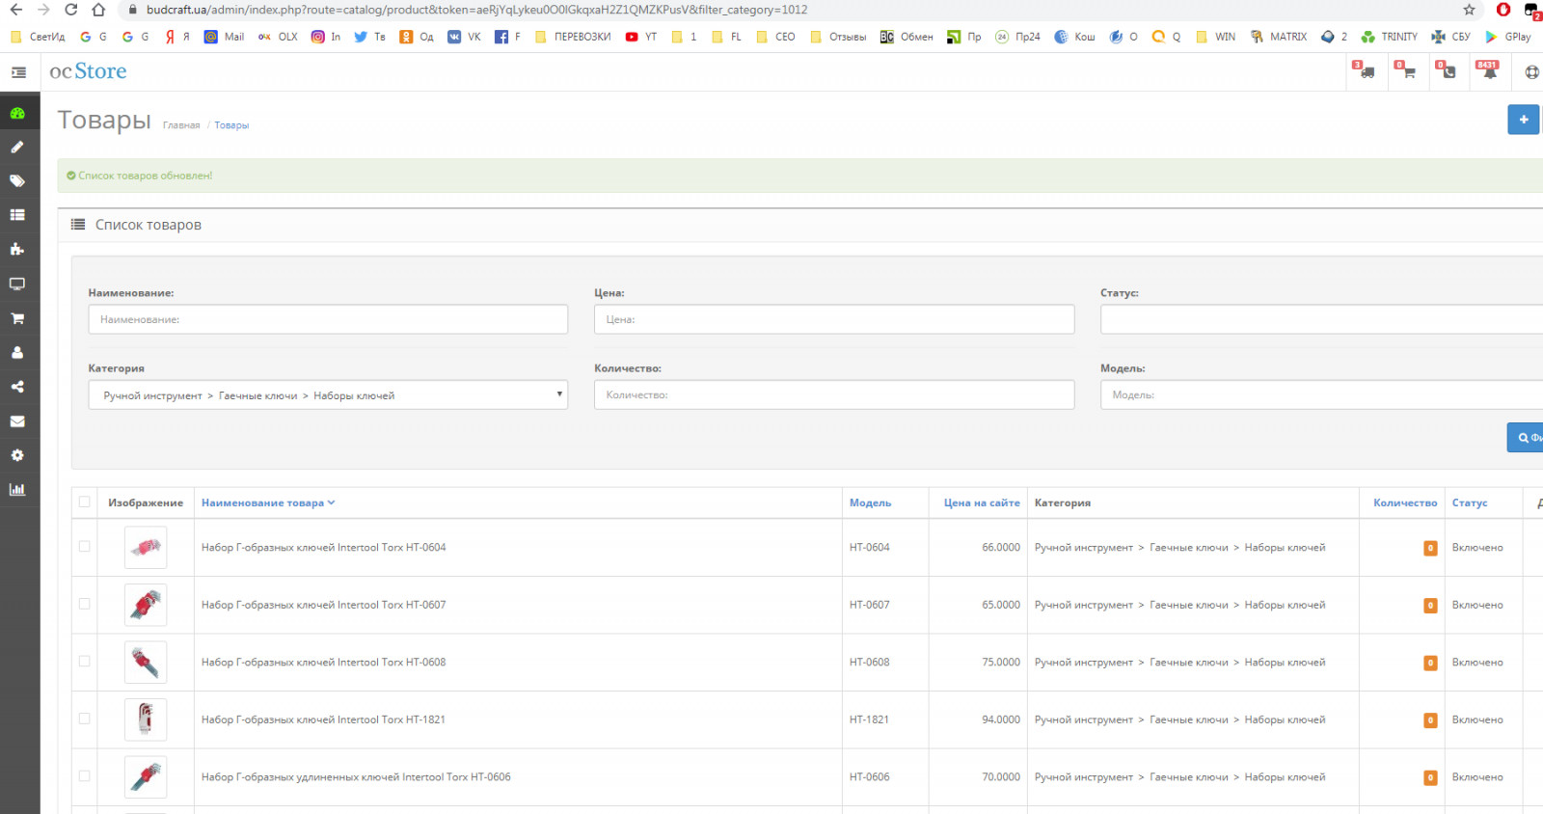
Task: Open the system gear icon in the sidebar
Action: 17,455
